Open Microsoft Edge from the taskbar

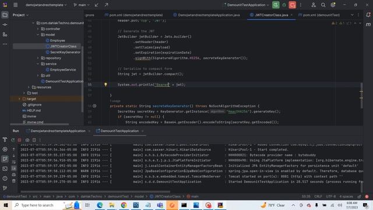(x=100, y=205)
